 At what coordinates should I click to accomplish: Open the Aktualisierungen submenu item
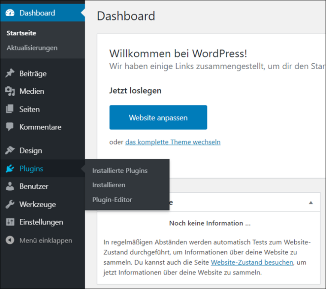coord(32,48)
